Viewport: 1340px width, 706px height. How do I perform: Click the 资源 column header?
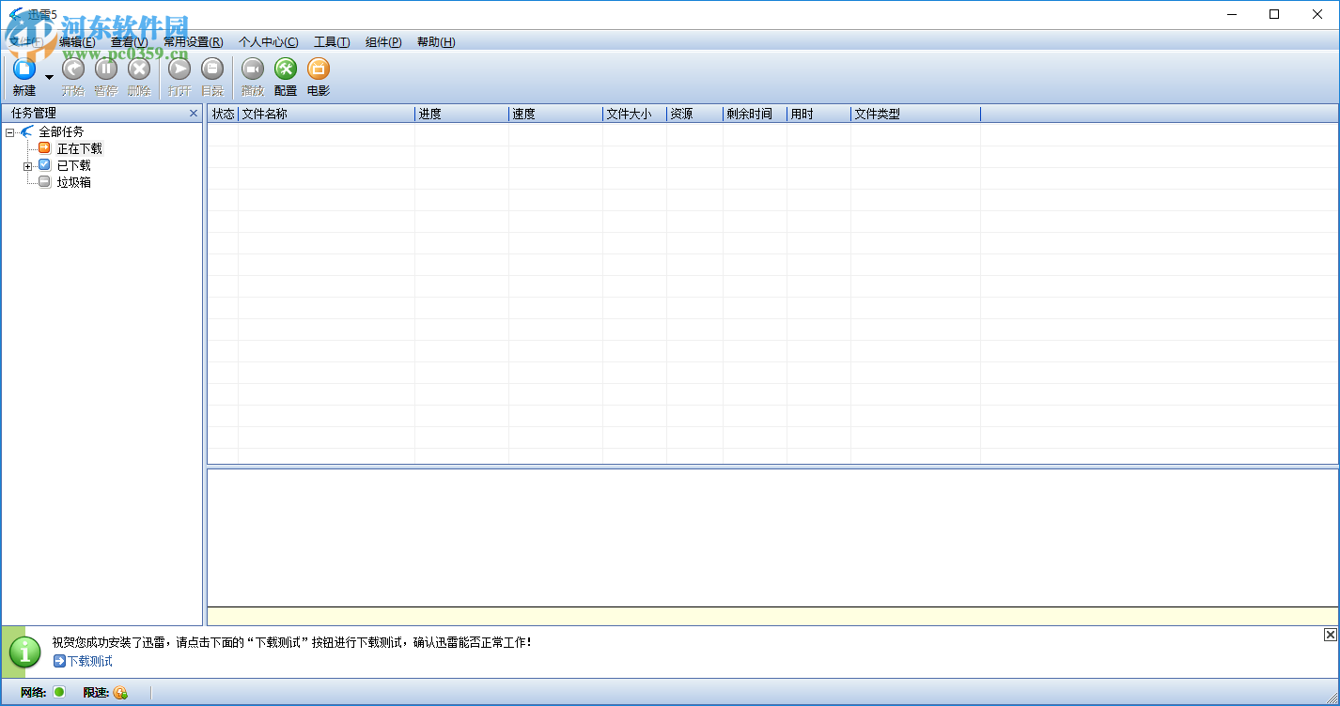click(x=694, y=115)
